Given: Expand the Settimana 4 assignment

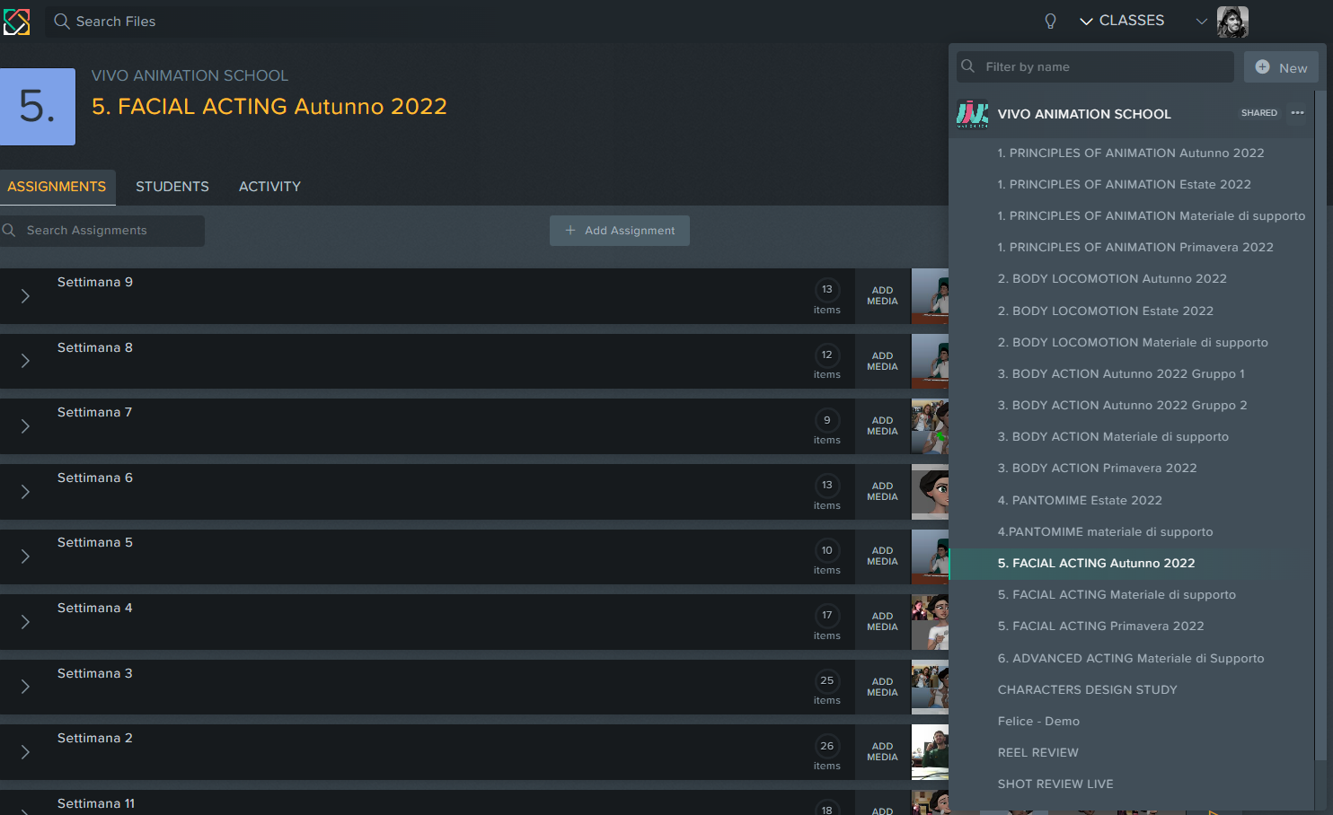Looking at the screenshot, I should (x=25, y=622).
